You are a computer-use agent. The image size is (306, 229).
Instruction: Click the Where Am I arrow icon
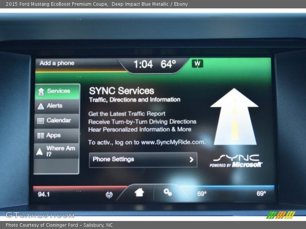tap(39, 152)
